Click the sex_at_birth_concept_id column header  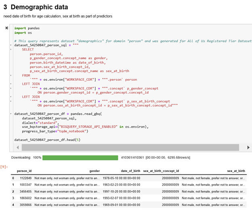click(x=161, y=171)
